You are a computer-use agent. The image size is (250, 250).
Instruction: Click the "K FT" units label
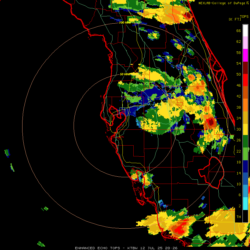click(x=235, y=19)
